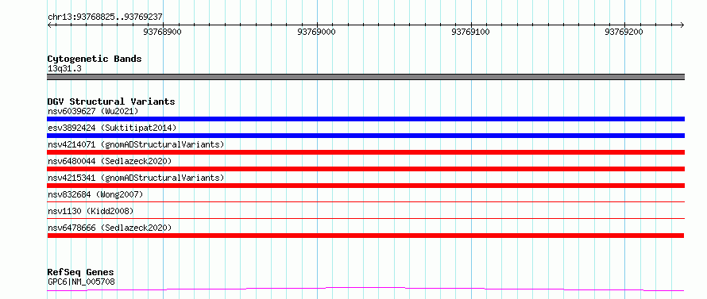Click the 93769200 ruler coordinate

coord(624,32)
